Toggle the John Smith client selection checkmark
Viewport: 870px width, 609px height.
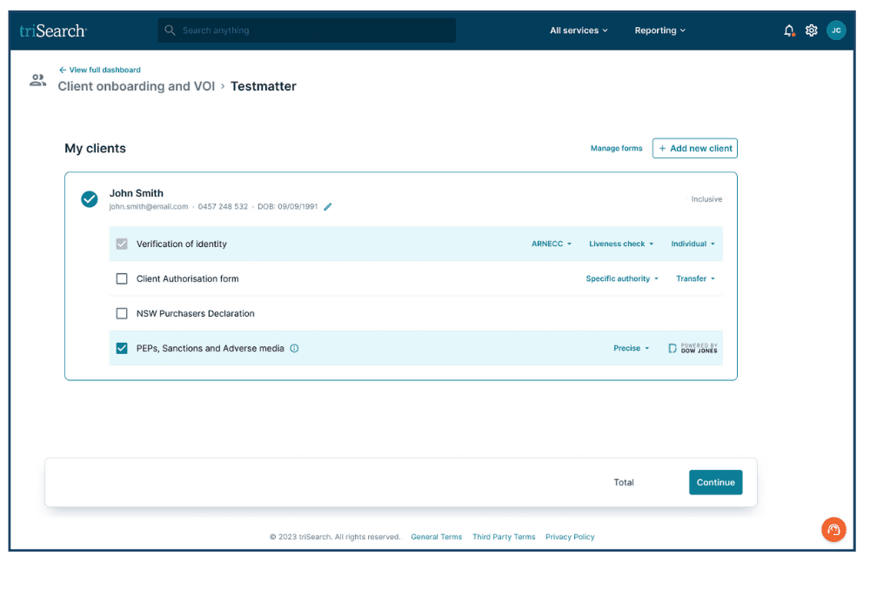tap(90, 199)
